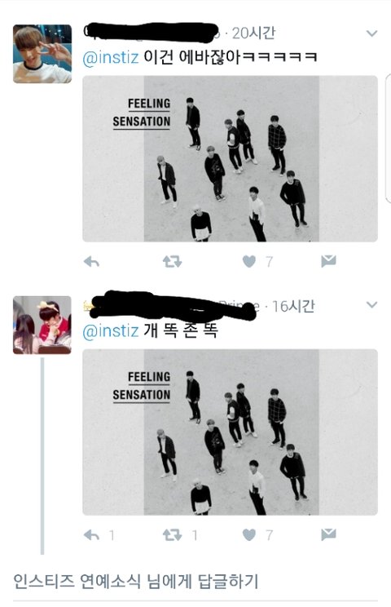Screen dimensions: 391x607
Task: Reply to the second tweet
Action: click(91, 535)
